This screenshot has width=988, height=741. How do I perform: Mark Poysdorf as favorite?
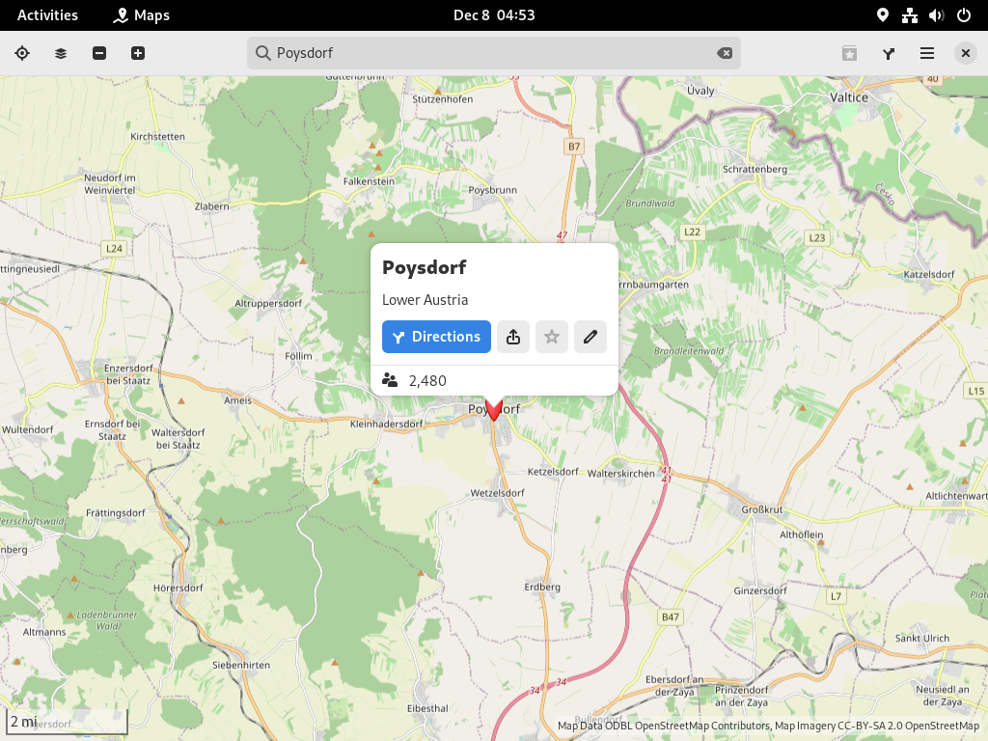551,337
